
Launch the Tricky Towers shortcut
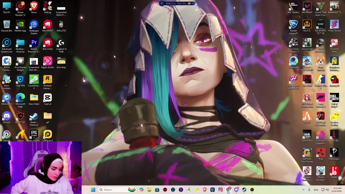point(334,26)
